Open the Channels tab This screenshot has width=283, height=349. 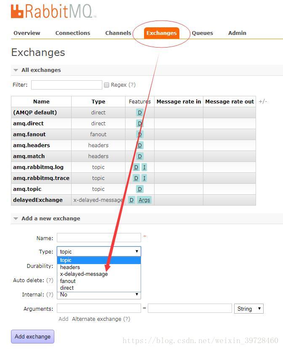click(x=118, y=33)
